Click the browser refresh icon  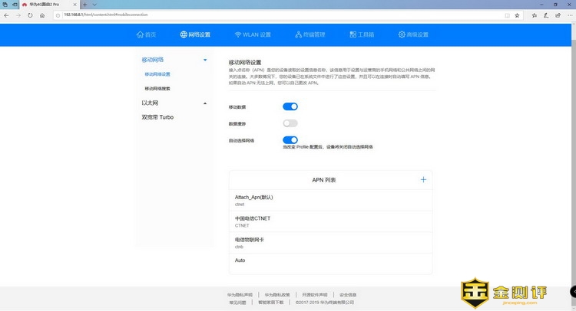[x=30, y=15]
